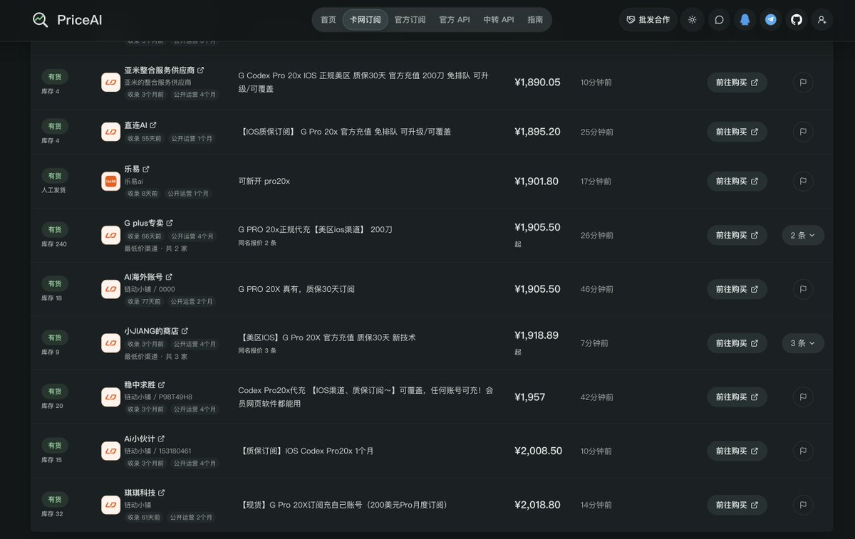This screenshot has height=539, width=855.
Task: Switch to the 官方订阅 tab
Action: [x=410, y=20]
